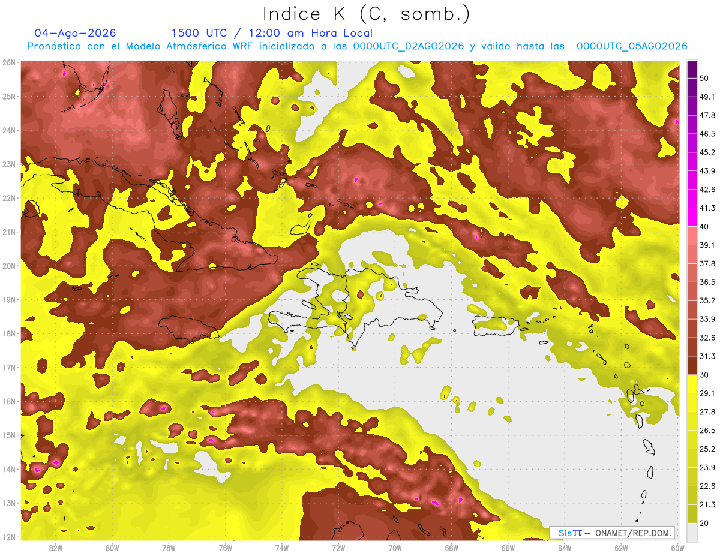Viewport: 720px width, 556px height.
Task: Click the longitude axis label "80W"
Action: point(112,548)
